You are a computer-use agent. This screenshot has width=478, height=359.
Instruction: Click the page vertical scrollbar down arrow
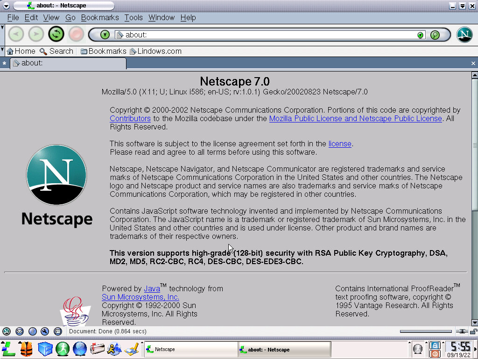[x=474, y=323]
